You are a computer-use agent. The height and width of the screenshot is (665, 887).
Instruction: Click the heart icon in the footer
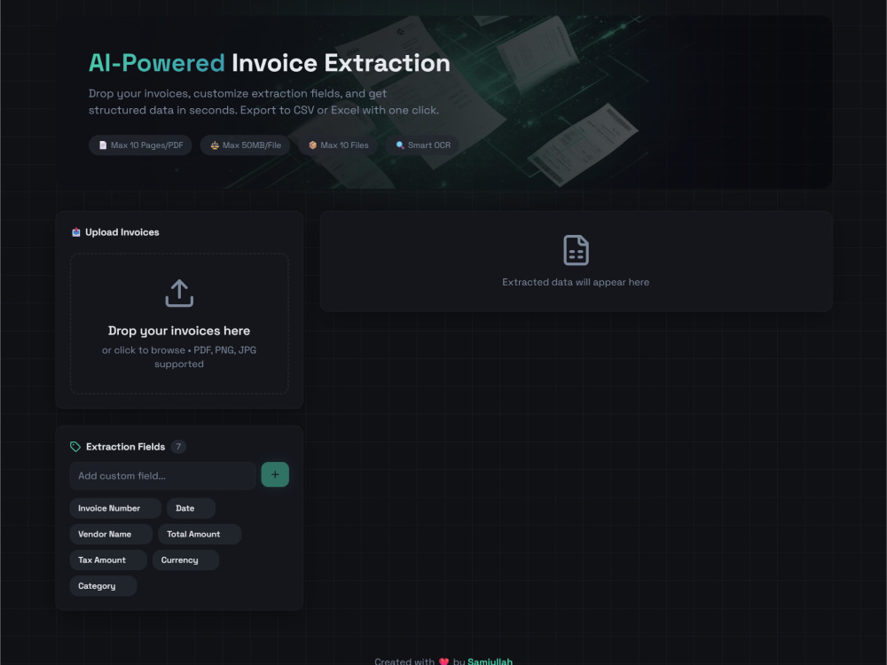443,661
